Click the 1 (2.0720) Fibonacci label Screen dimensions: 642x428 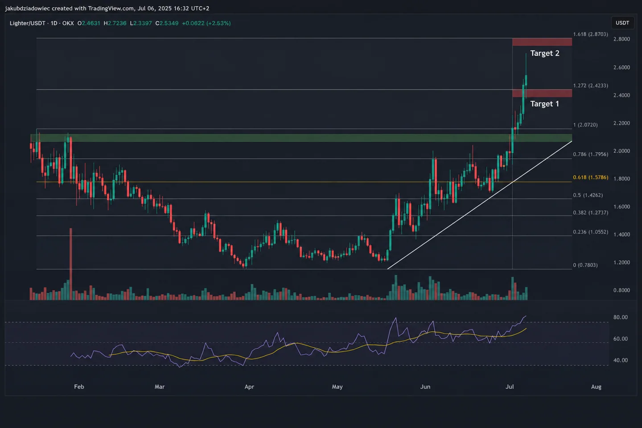[x=585, y=125]
